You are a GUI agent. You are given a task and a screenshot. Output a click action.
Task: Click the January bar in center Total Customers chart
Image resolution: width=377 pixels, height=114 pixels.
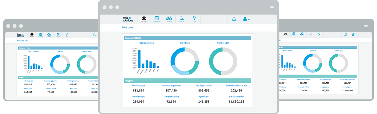click(x=139, y=59)
